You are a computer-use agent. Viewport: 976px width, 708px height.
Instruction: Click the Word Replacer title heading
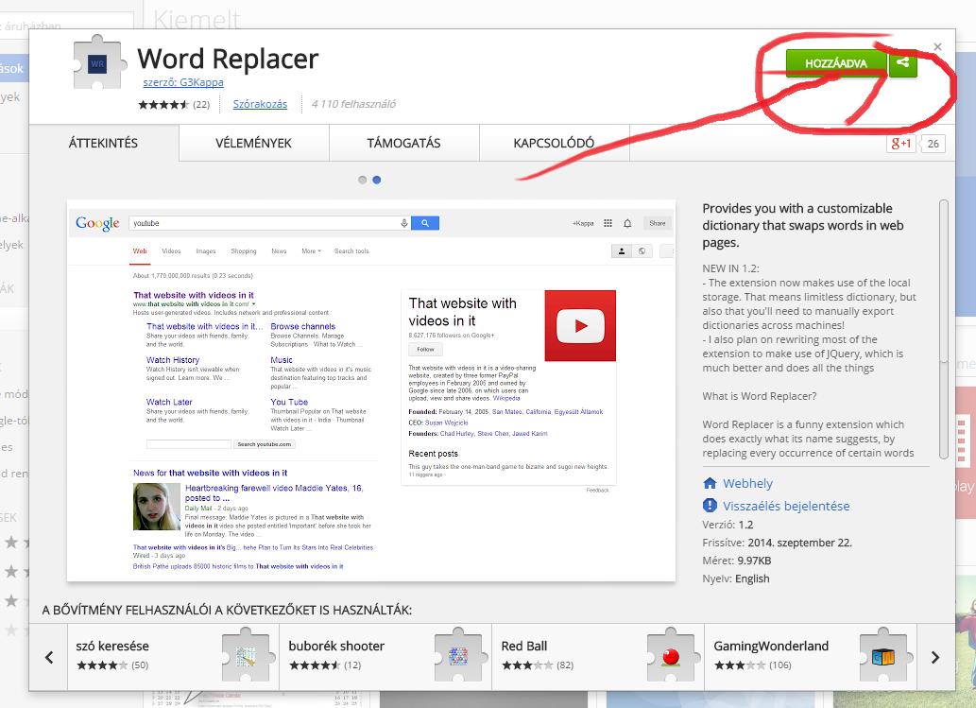228,60
